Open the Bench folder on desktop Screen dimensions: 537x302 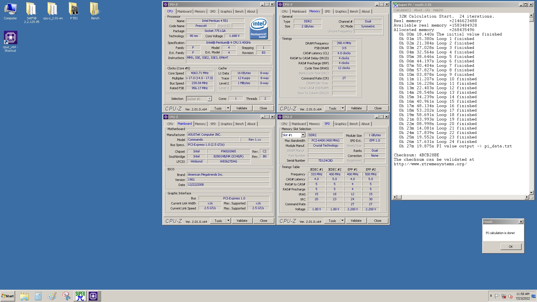95,11
